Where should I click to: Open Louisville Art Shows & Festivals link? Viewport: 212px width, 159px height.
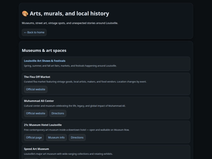tap(45, 61)
